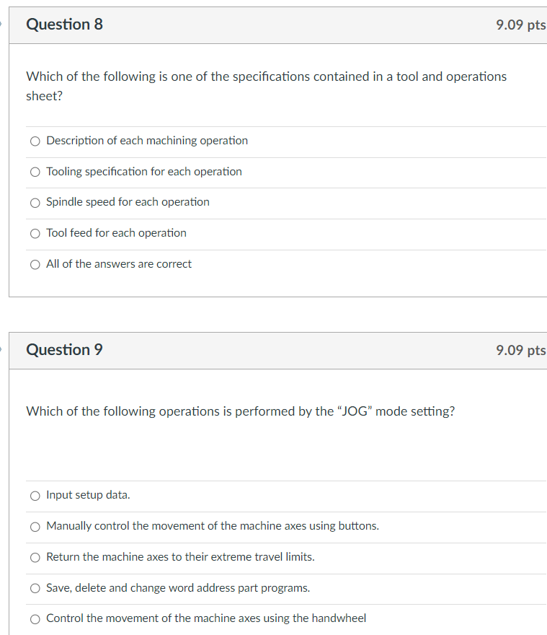This screenshot has width=547, height=635.
Task: Click the Question 8 prompt text
Action: 266,86
